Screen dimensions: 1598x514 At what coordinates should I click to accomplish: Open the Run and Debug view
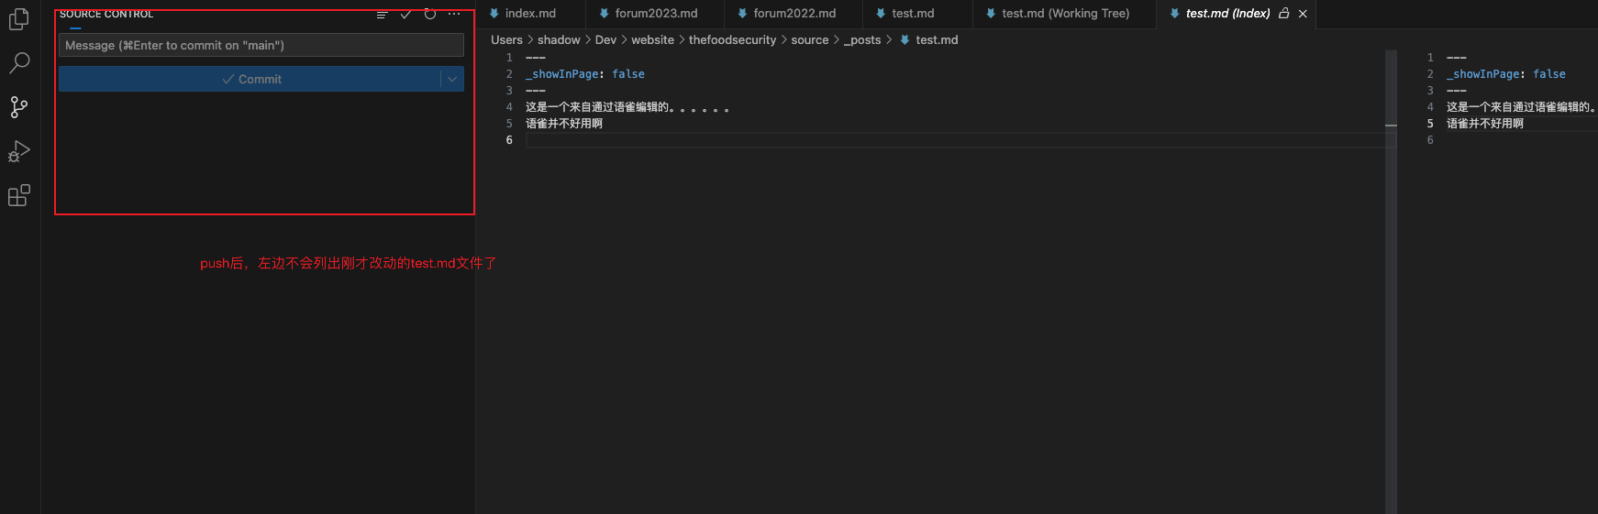point(19,151)
